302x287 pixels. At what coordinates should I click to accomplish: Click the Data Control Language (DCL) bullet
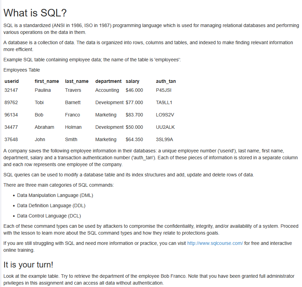49,216
